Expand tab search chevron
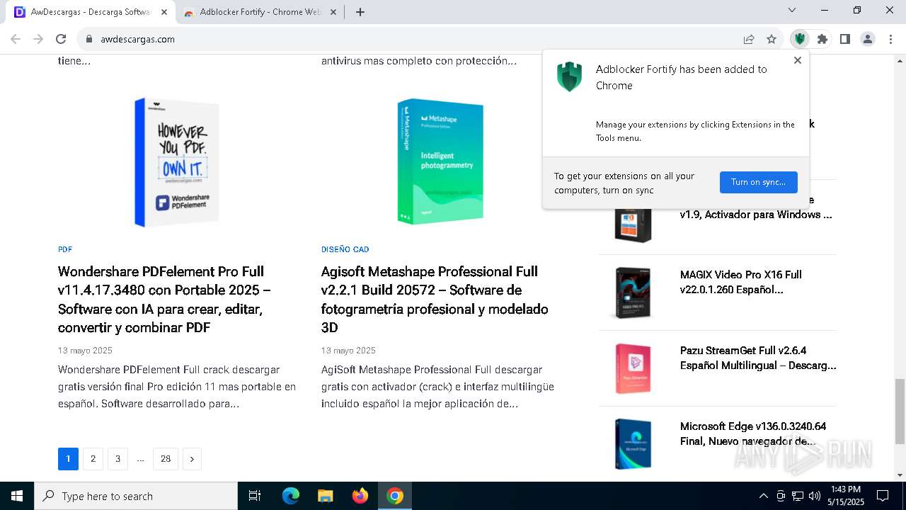Screen dimensions: 906x510 coord(792,10)
